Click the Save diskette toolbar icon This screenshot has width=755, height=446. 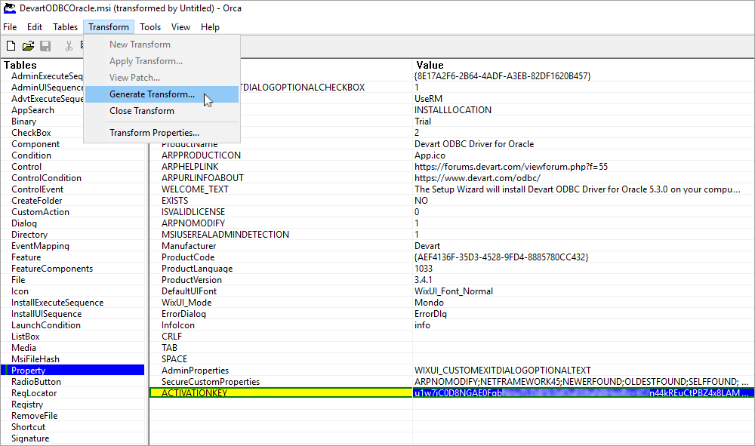(45, 45)
